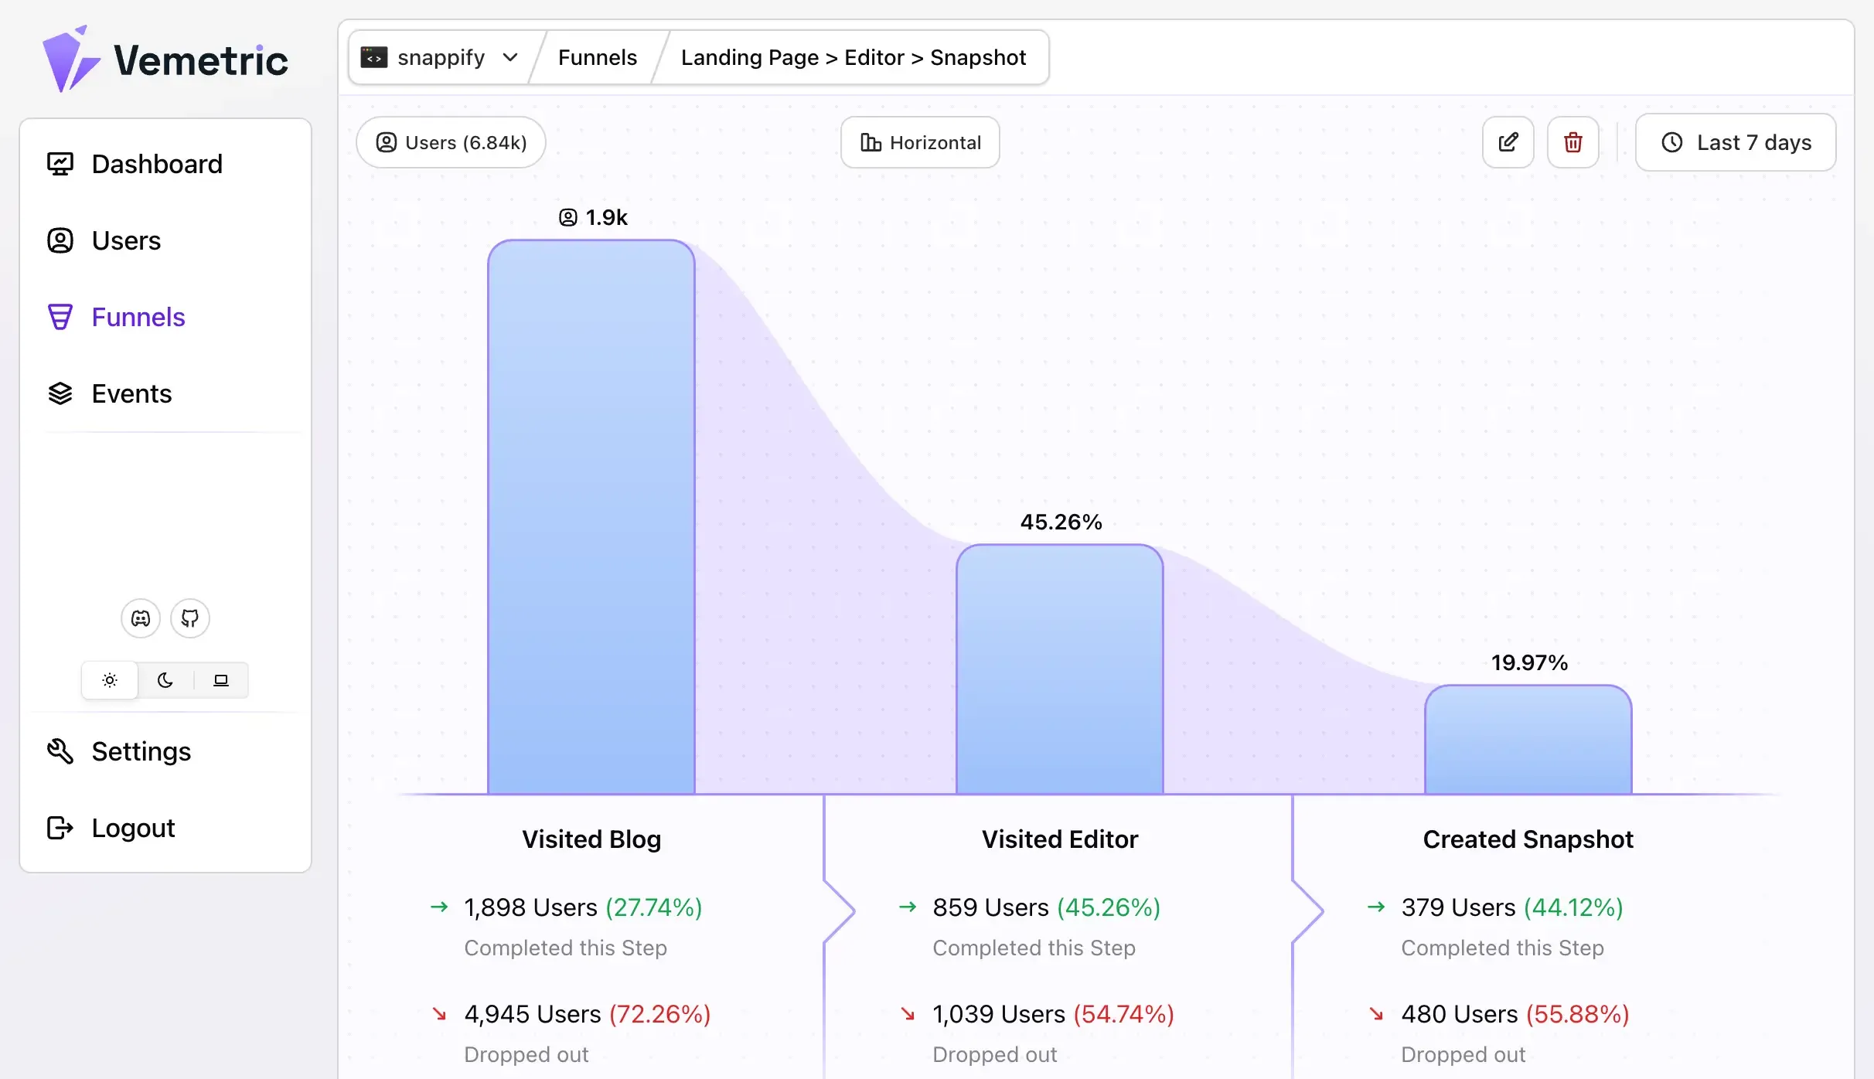Log out using the Logout item
The image size is (1874, 1079).
(x=133, y=828)
